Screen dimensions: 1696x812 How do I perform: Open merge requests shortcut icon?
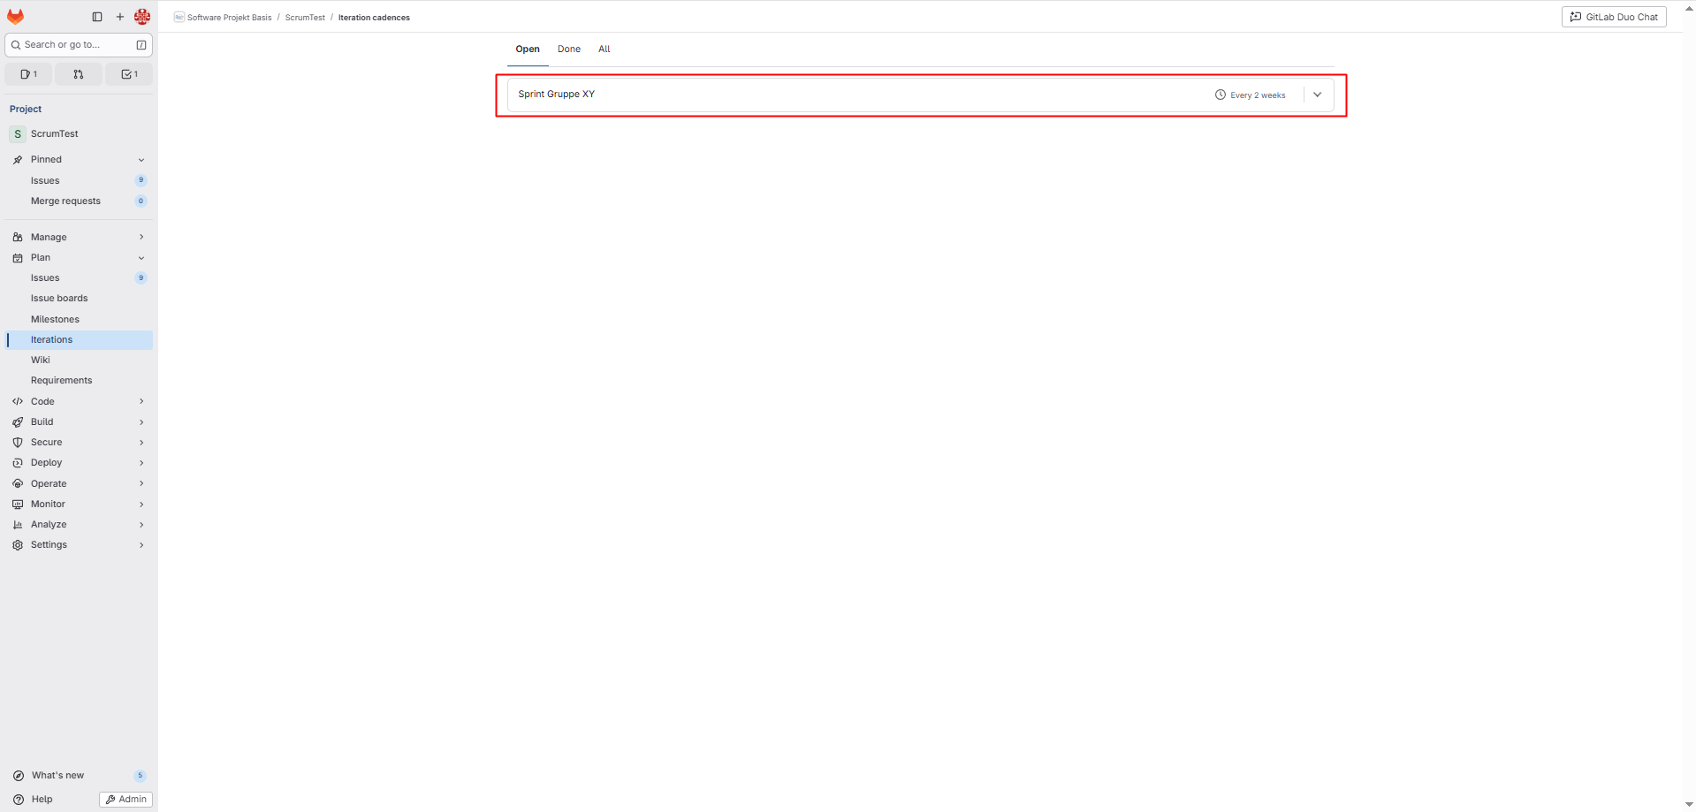pos(79,74)
